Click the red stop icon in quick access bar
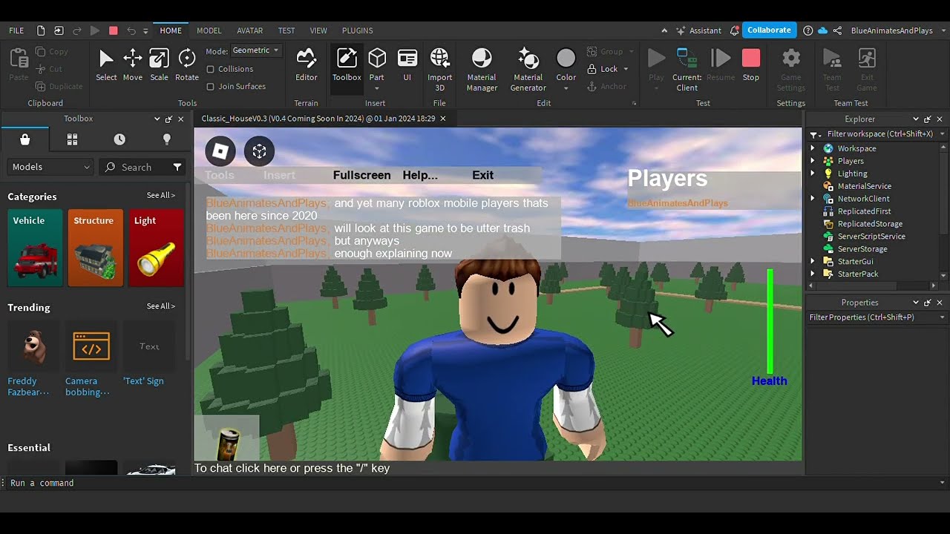The height and width of the screenshot is (534, 950). (x=113, y=30)
